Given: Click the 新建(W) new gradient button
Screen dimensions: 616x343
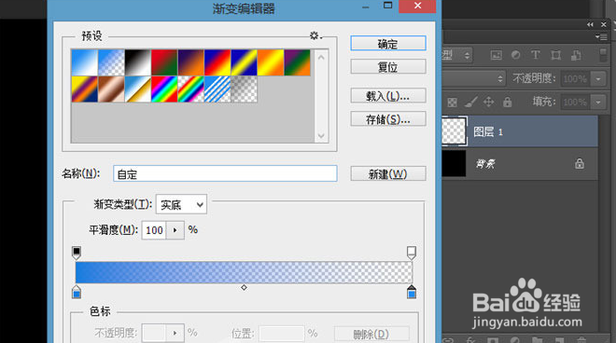Looking at the screenshot, I should click(387, 173).
